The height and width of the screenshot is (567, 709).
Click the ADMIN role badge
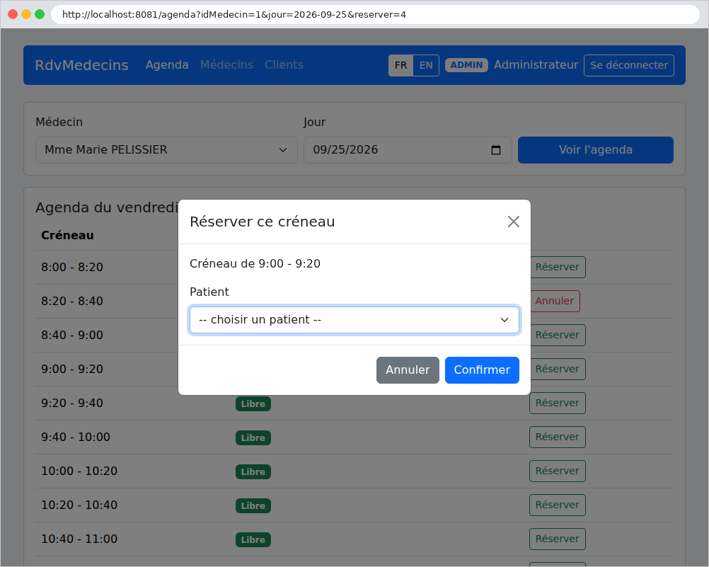(466, 65)
